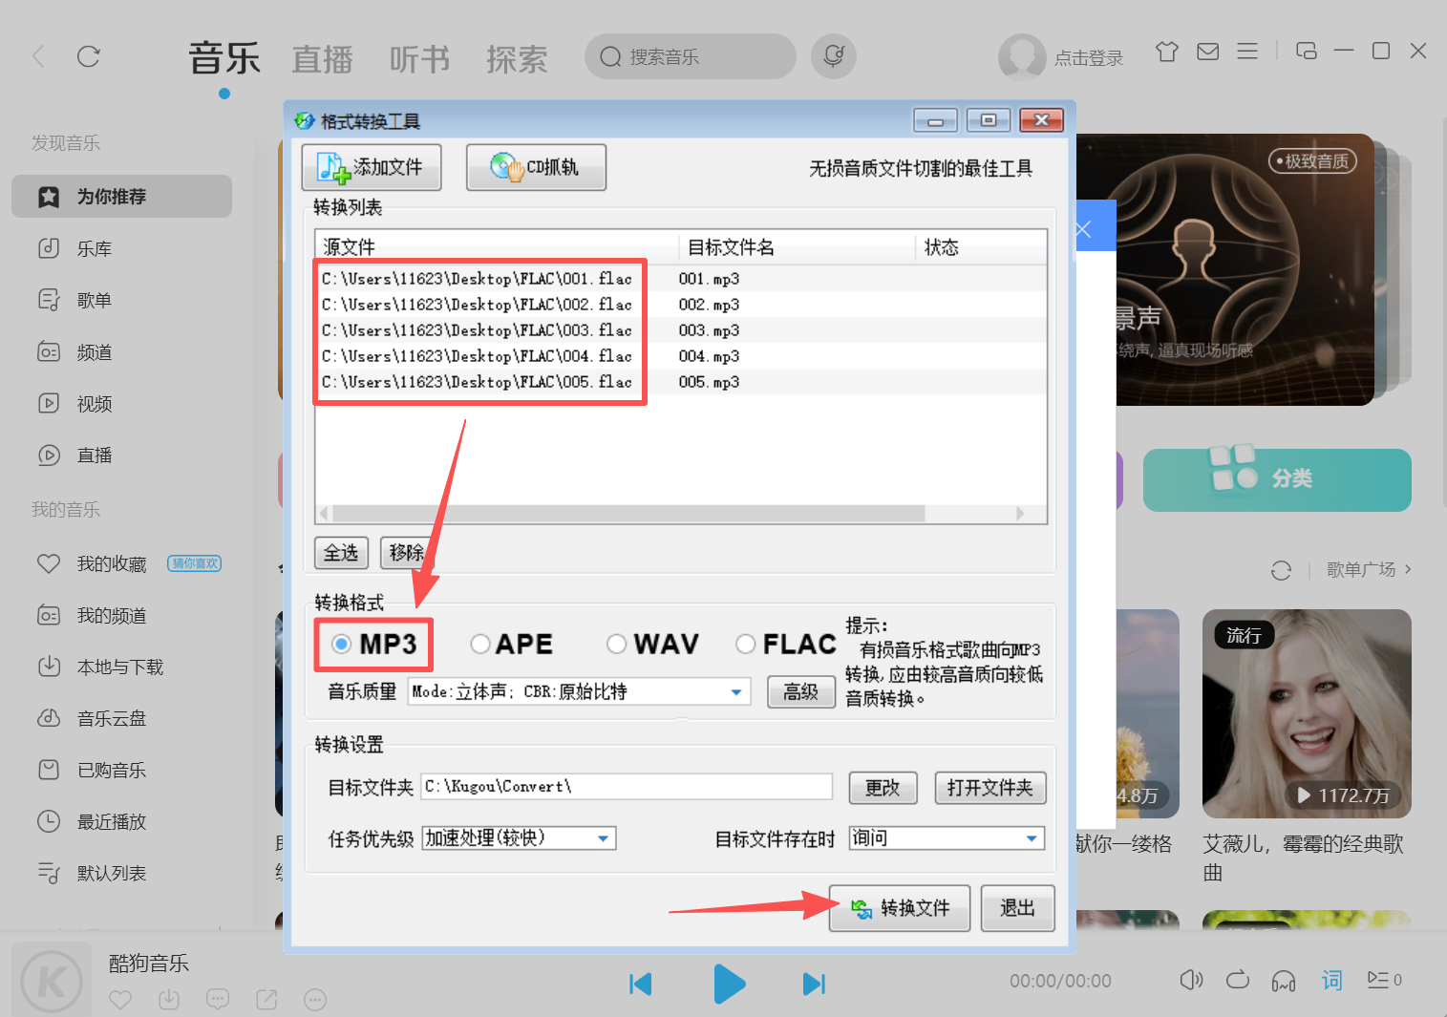Click the skin/theme T-shirt icon

pos(1166,52)
